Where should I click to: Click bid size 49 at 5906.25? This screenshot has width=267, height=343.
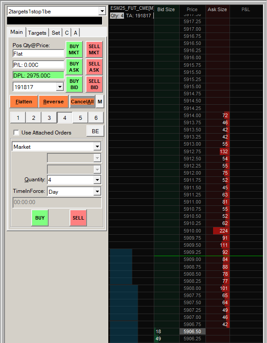click(x=167, y=339)
